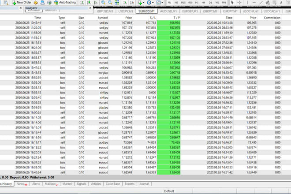Screen dimensions: 291x194
Task: Open the Signals terminal tab
Action: tap(81, 184)
